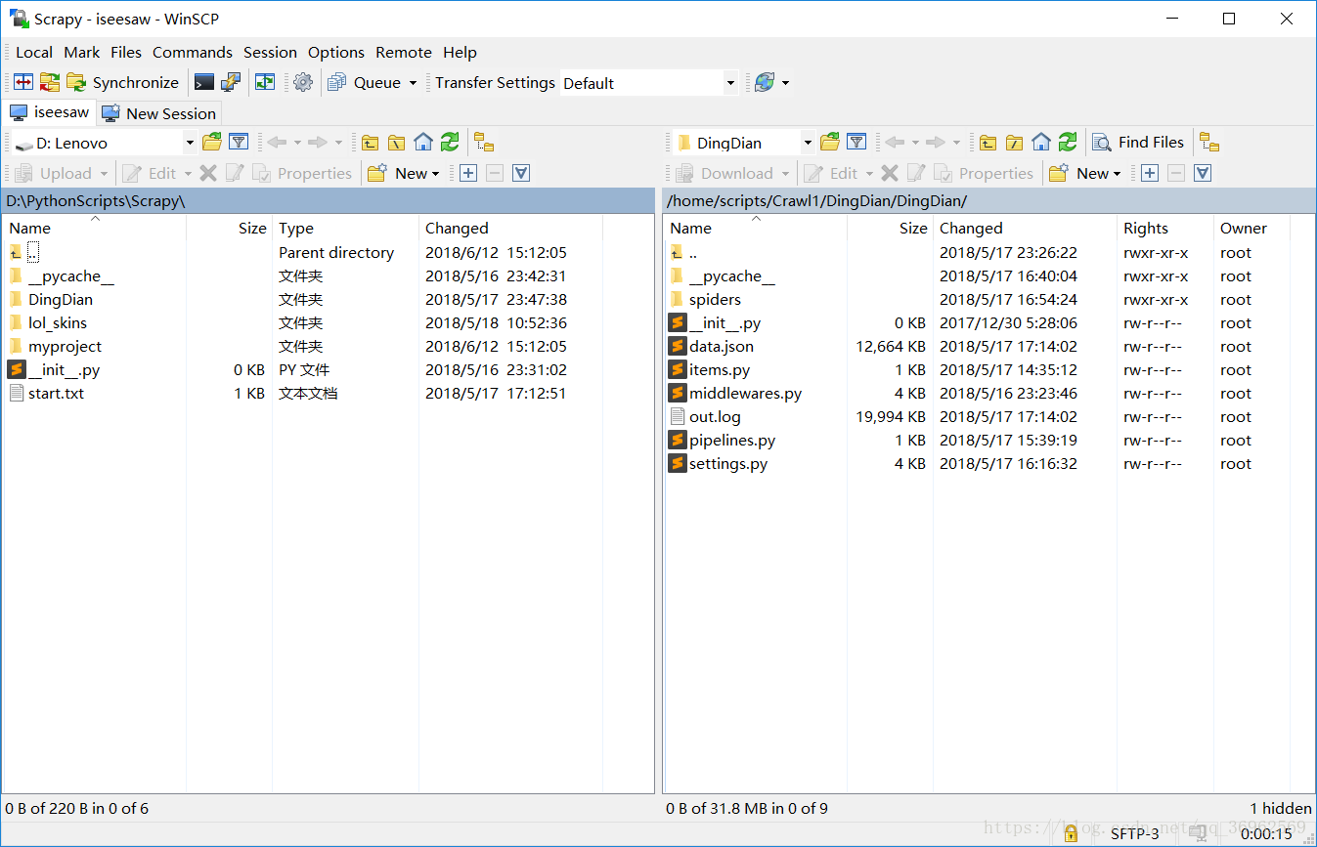Click the remote panel Select Files plus icon
This screenshot has width=1317, height=847.
1150,174
